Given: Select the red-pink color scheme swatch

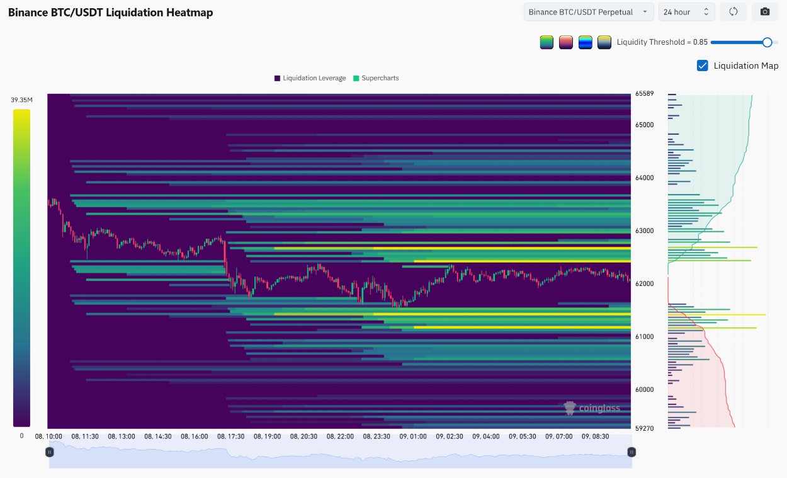Looking at the screenshot, I should [566, 42].
